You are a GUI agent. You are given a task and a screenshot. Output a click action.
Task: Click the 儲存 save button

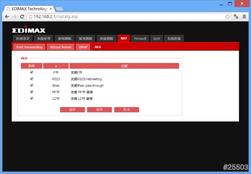pyautogui.click(x=72, y=110)
